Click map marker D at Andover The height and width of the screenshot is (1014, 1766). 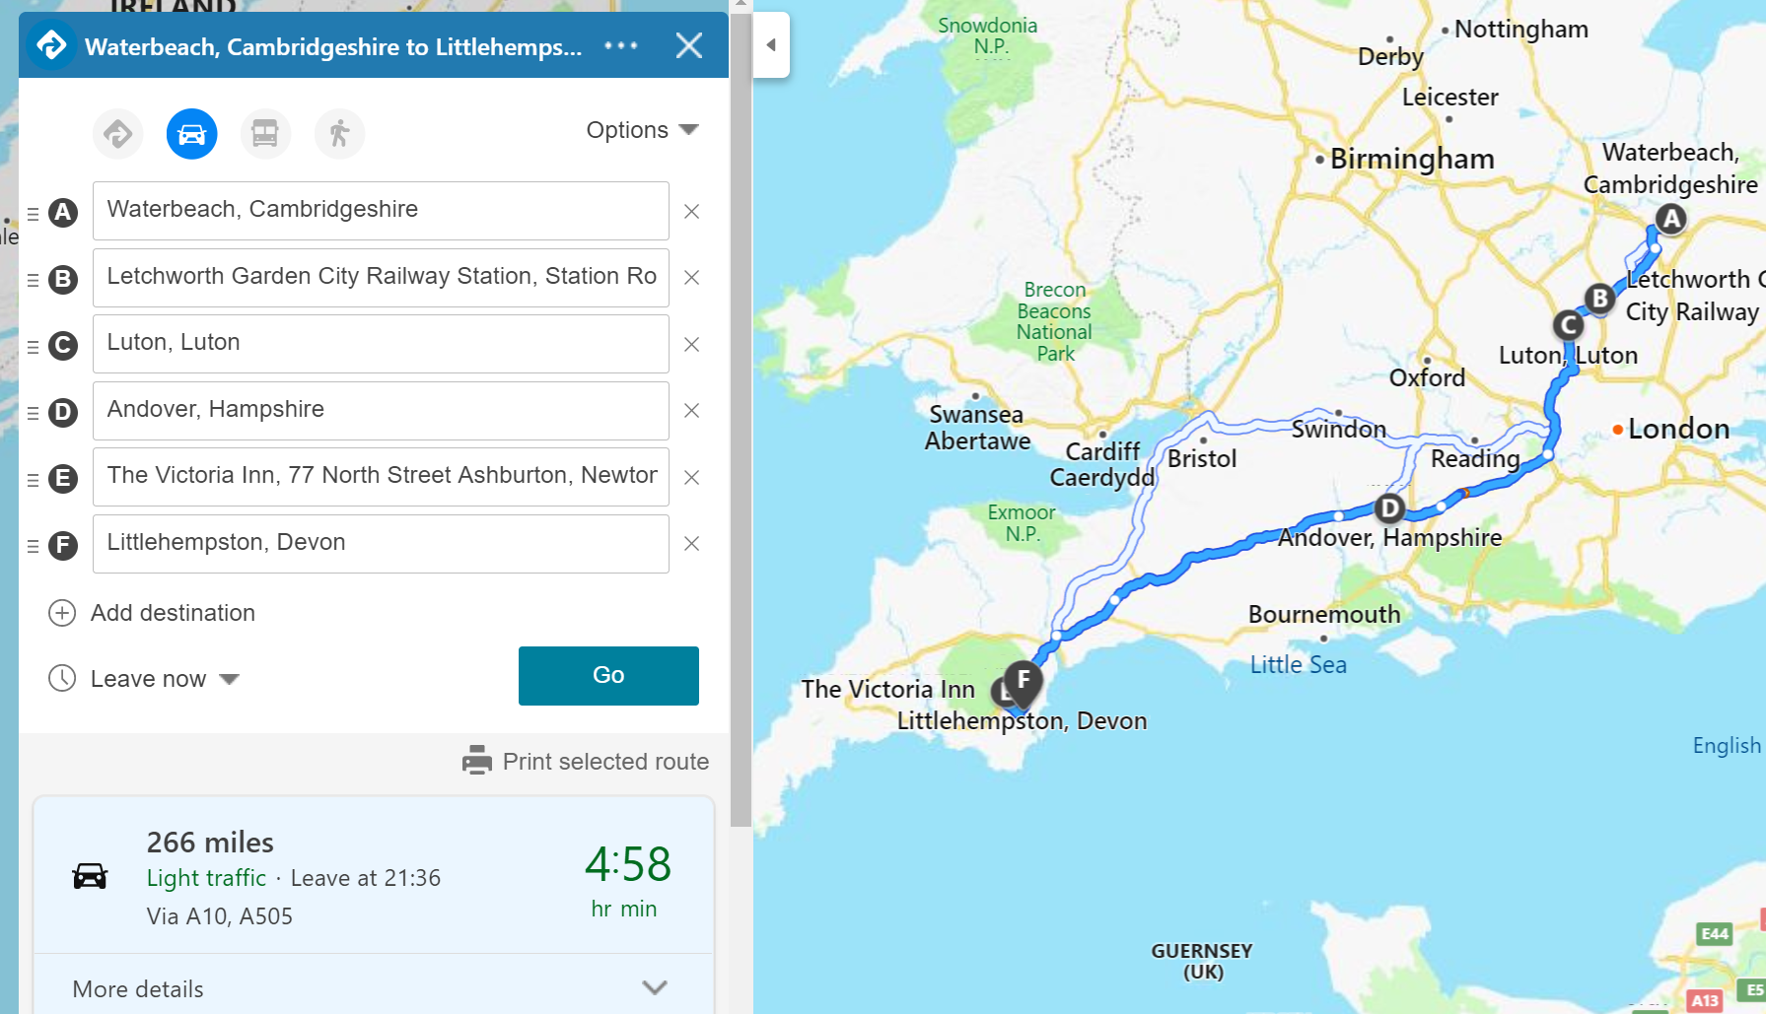(x=1389, y=508)
